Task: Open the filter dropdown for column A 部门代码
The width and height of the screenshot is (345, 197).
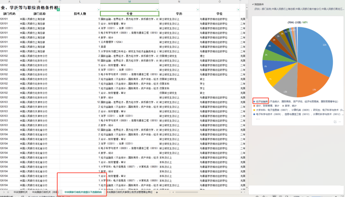Action: coord(18,10)
